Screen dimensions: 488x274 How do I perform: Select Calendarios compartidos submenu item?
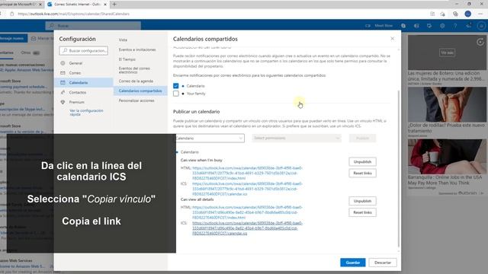140,91
